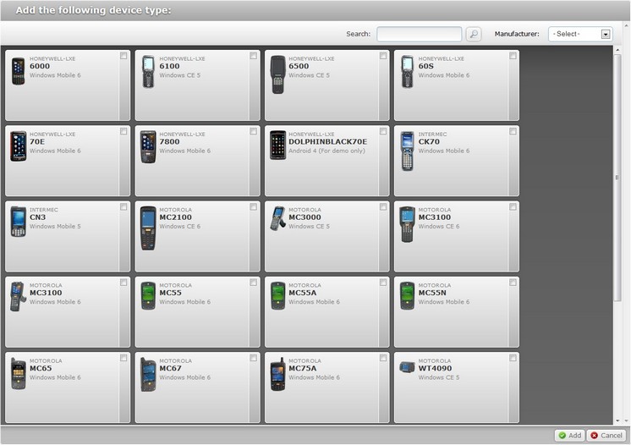631x445 pixels.
Task: Click the Motorola MC65 device image
Action: tap(18, 373)
